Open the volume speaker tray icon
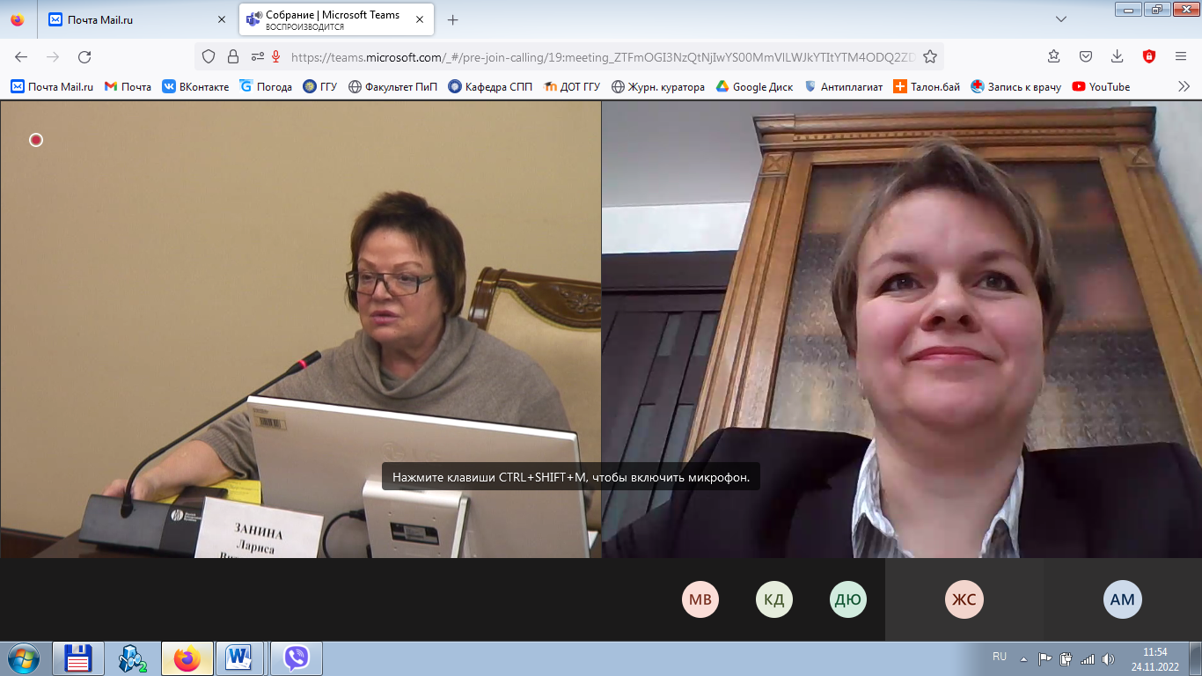This screenshot has height=676, width=1202. click(x=1108, y=658)
